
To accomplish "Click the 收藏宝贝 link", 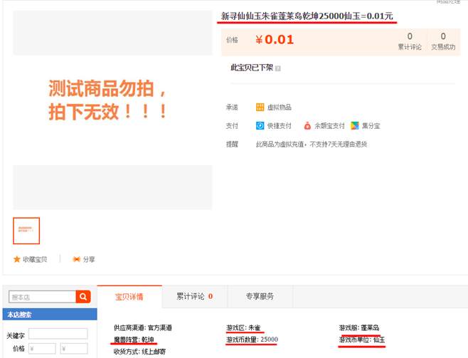I will tap(35, 260).
